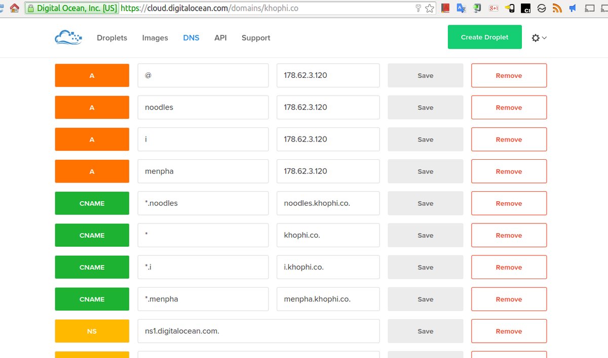
Task: Click the orange A label of menpha record
Action: [92, 171]
